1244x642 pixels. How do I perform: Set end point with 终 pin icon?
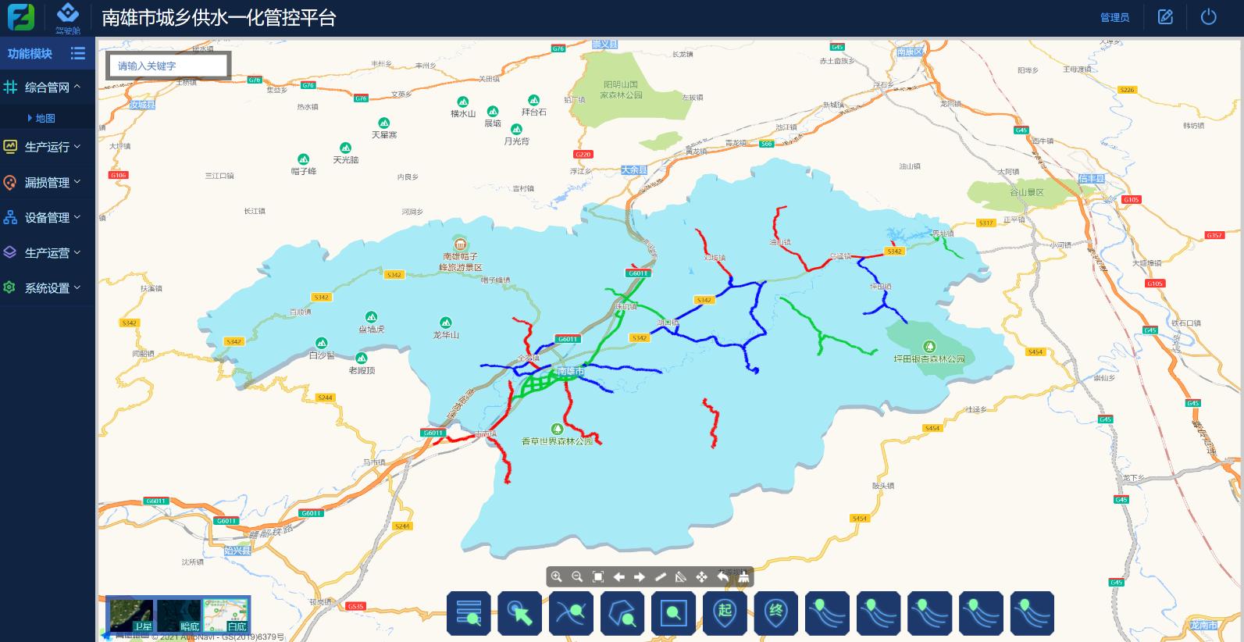tap(775, 612)
